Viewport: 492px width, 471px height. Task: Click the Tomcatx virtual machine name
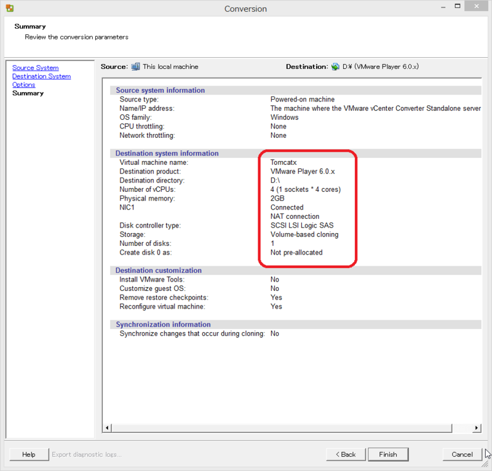click(x=284, y=162)
